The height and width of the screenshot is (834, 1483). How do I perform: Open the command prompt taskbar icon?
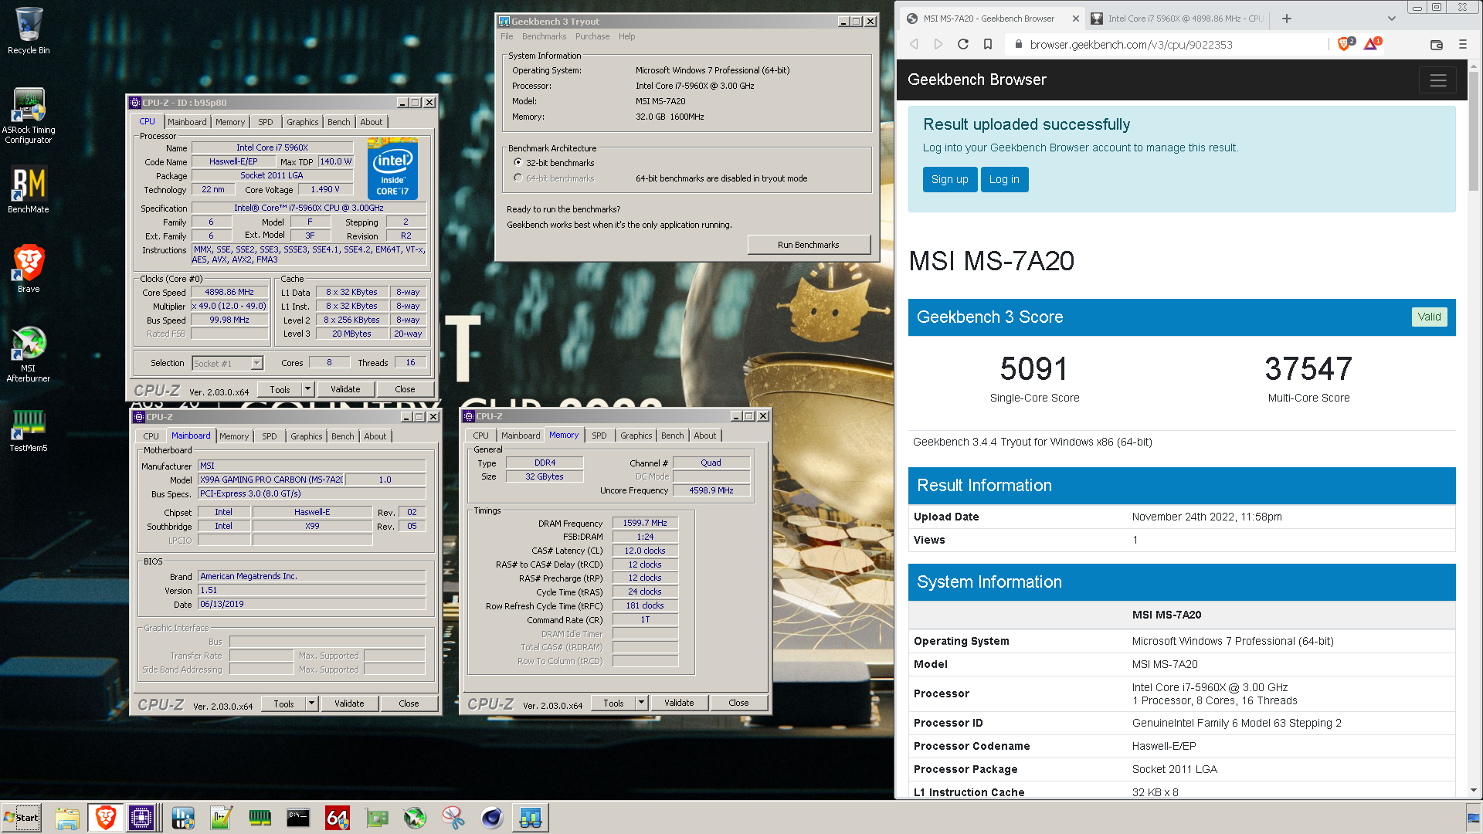click(298, 818)
